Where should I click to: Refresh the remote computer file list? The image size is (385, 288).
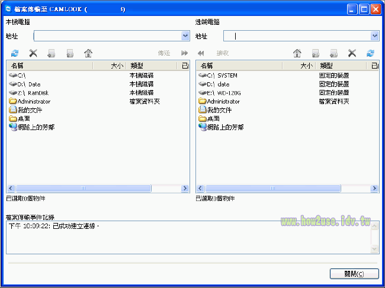371,53
